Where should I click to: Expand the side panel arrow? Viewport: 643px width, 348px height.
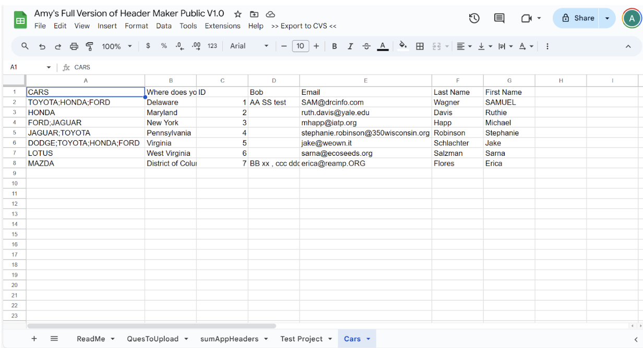point(636,339)
